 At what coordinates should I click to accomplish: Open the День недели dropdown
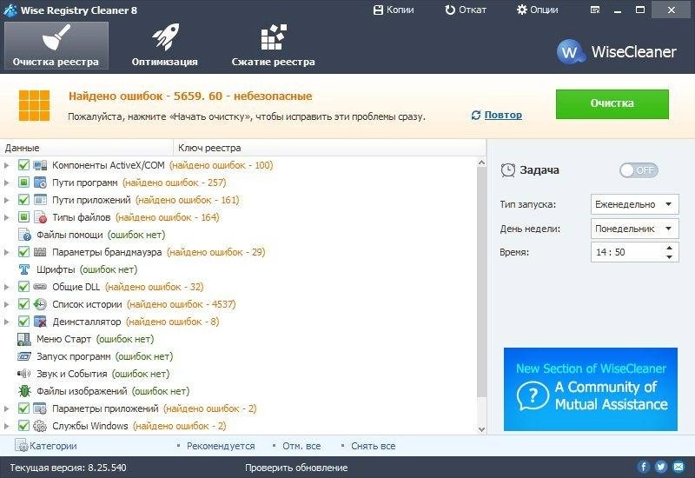634,229
